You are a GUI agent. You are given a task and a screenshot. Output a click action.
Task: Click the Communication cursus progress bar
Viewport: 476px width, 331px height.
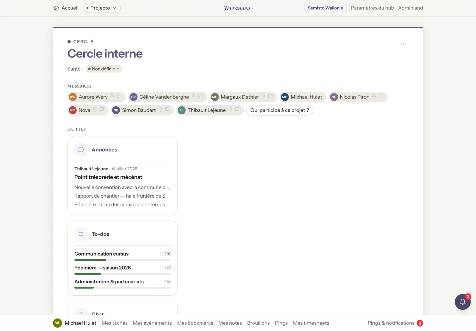[x=123, y=260]
